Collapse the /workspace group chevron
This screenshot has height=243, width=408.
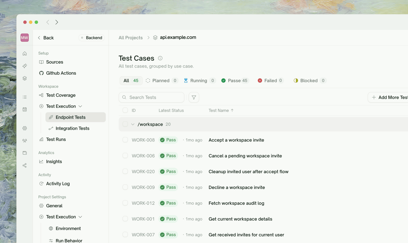[x=133, y=124]
